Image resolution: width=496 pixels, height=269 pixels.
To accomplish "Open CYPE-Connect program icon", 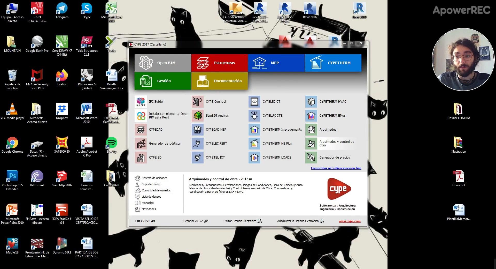I will tap(198, 102).
